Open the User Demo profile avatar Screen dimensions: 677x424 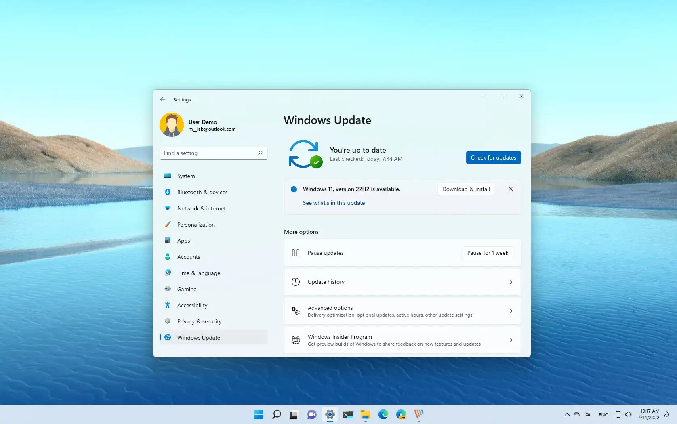(x=172, y=125)
